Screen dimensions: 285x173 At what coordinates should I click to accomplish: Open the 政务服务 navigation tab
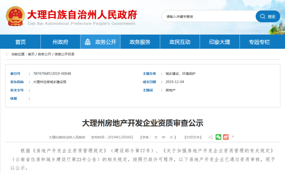(140, 42)
